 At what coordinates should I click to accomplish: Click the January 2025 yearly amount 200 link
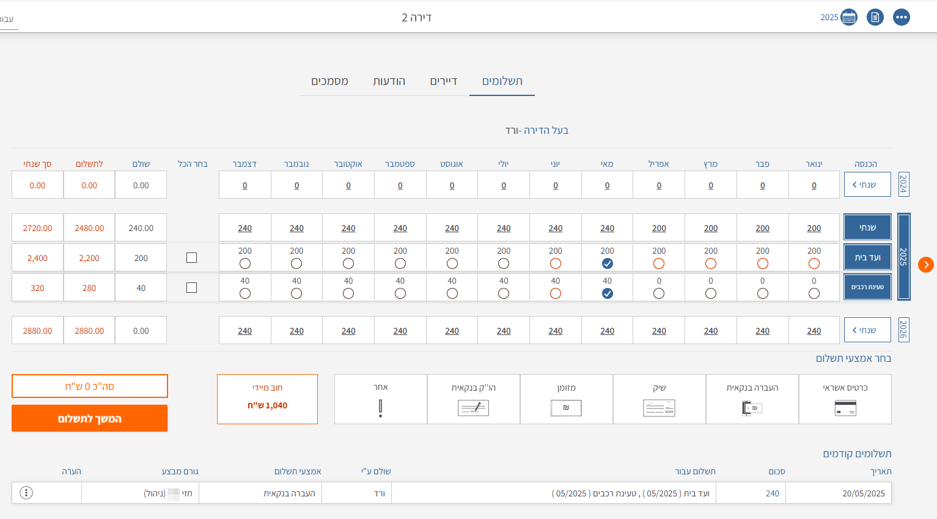pos(814,228)
